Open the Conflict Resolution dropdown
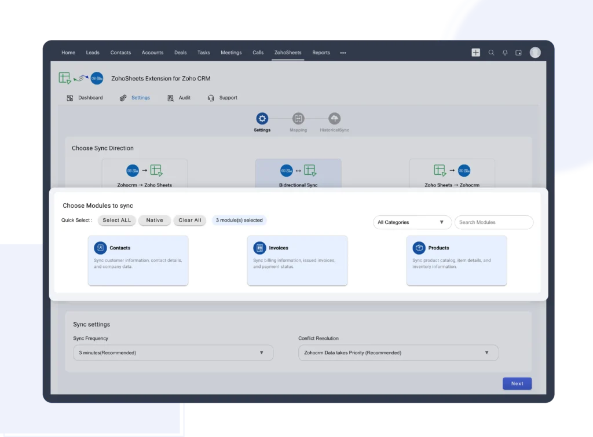Screen dimensions: 593x437 point(398,352)
